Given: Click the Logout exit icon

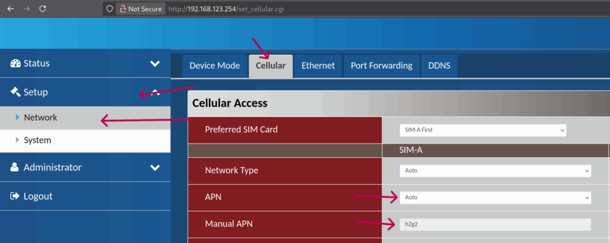Looking at the screenshot, I should pyautogui.click(x=15, y=197).
